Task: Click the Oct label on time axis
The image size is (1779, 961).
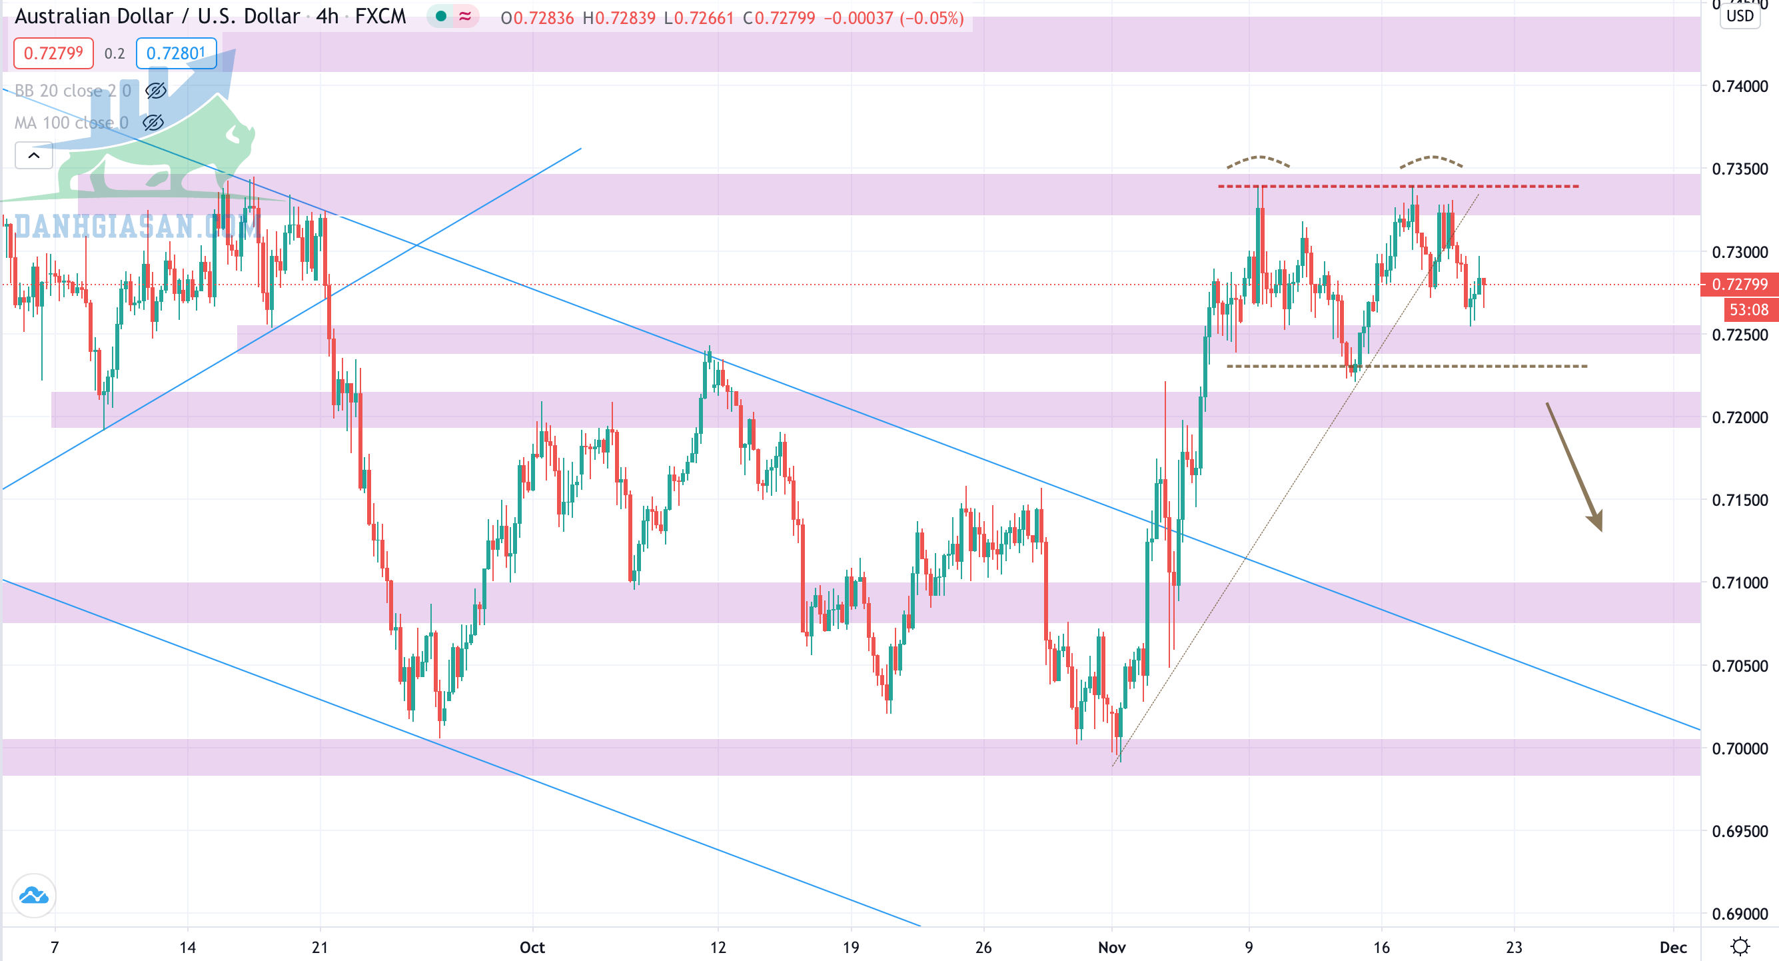Action: point(532,947)
